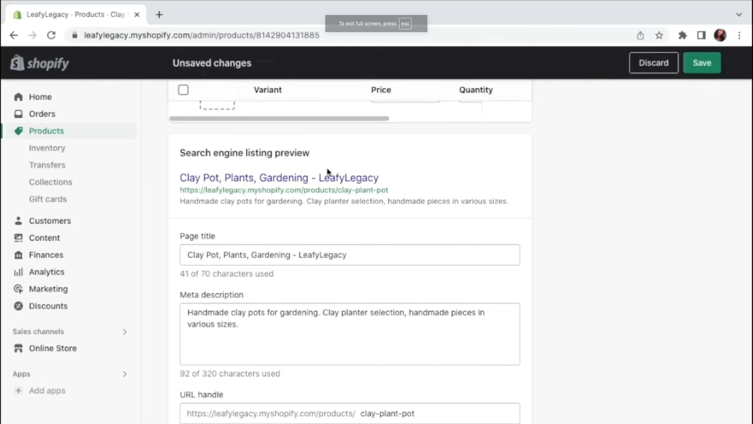Viewport: 753px width, 424px height.
Task: Open Collections submenu item
Action: coord(51,182)
